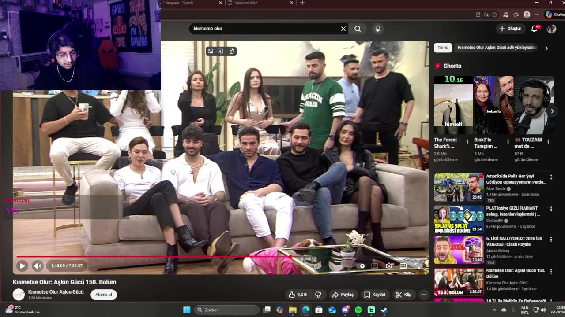This screenshot has height=317, width=565.
Task: Enter fullscreen video mode
Action: pyautogui.click(x=417, y=266)
